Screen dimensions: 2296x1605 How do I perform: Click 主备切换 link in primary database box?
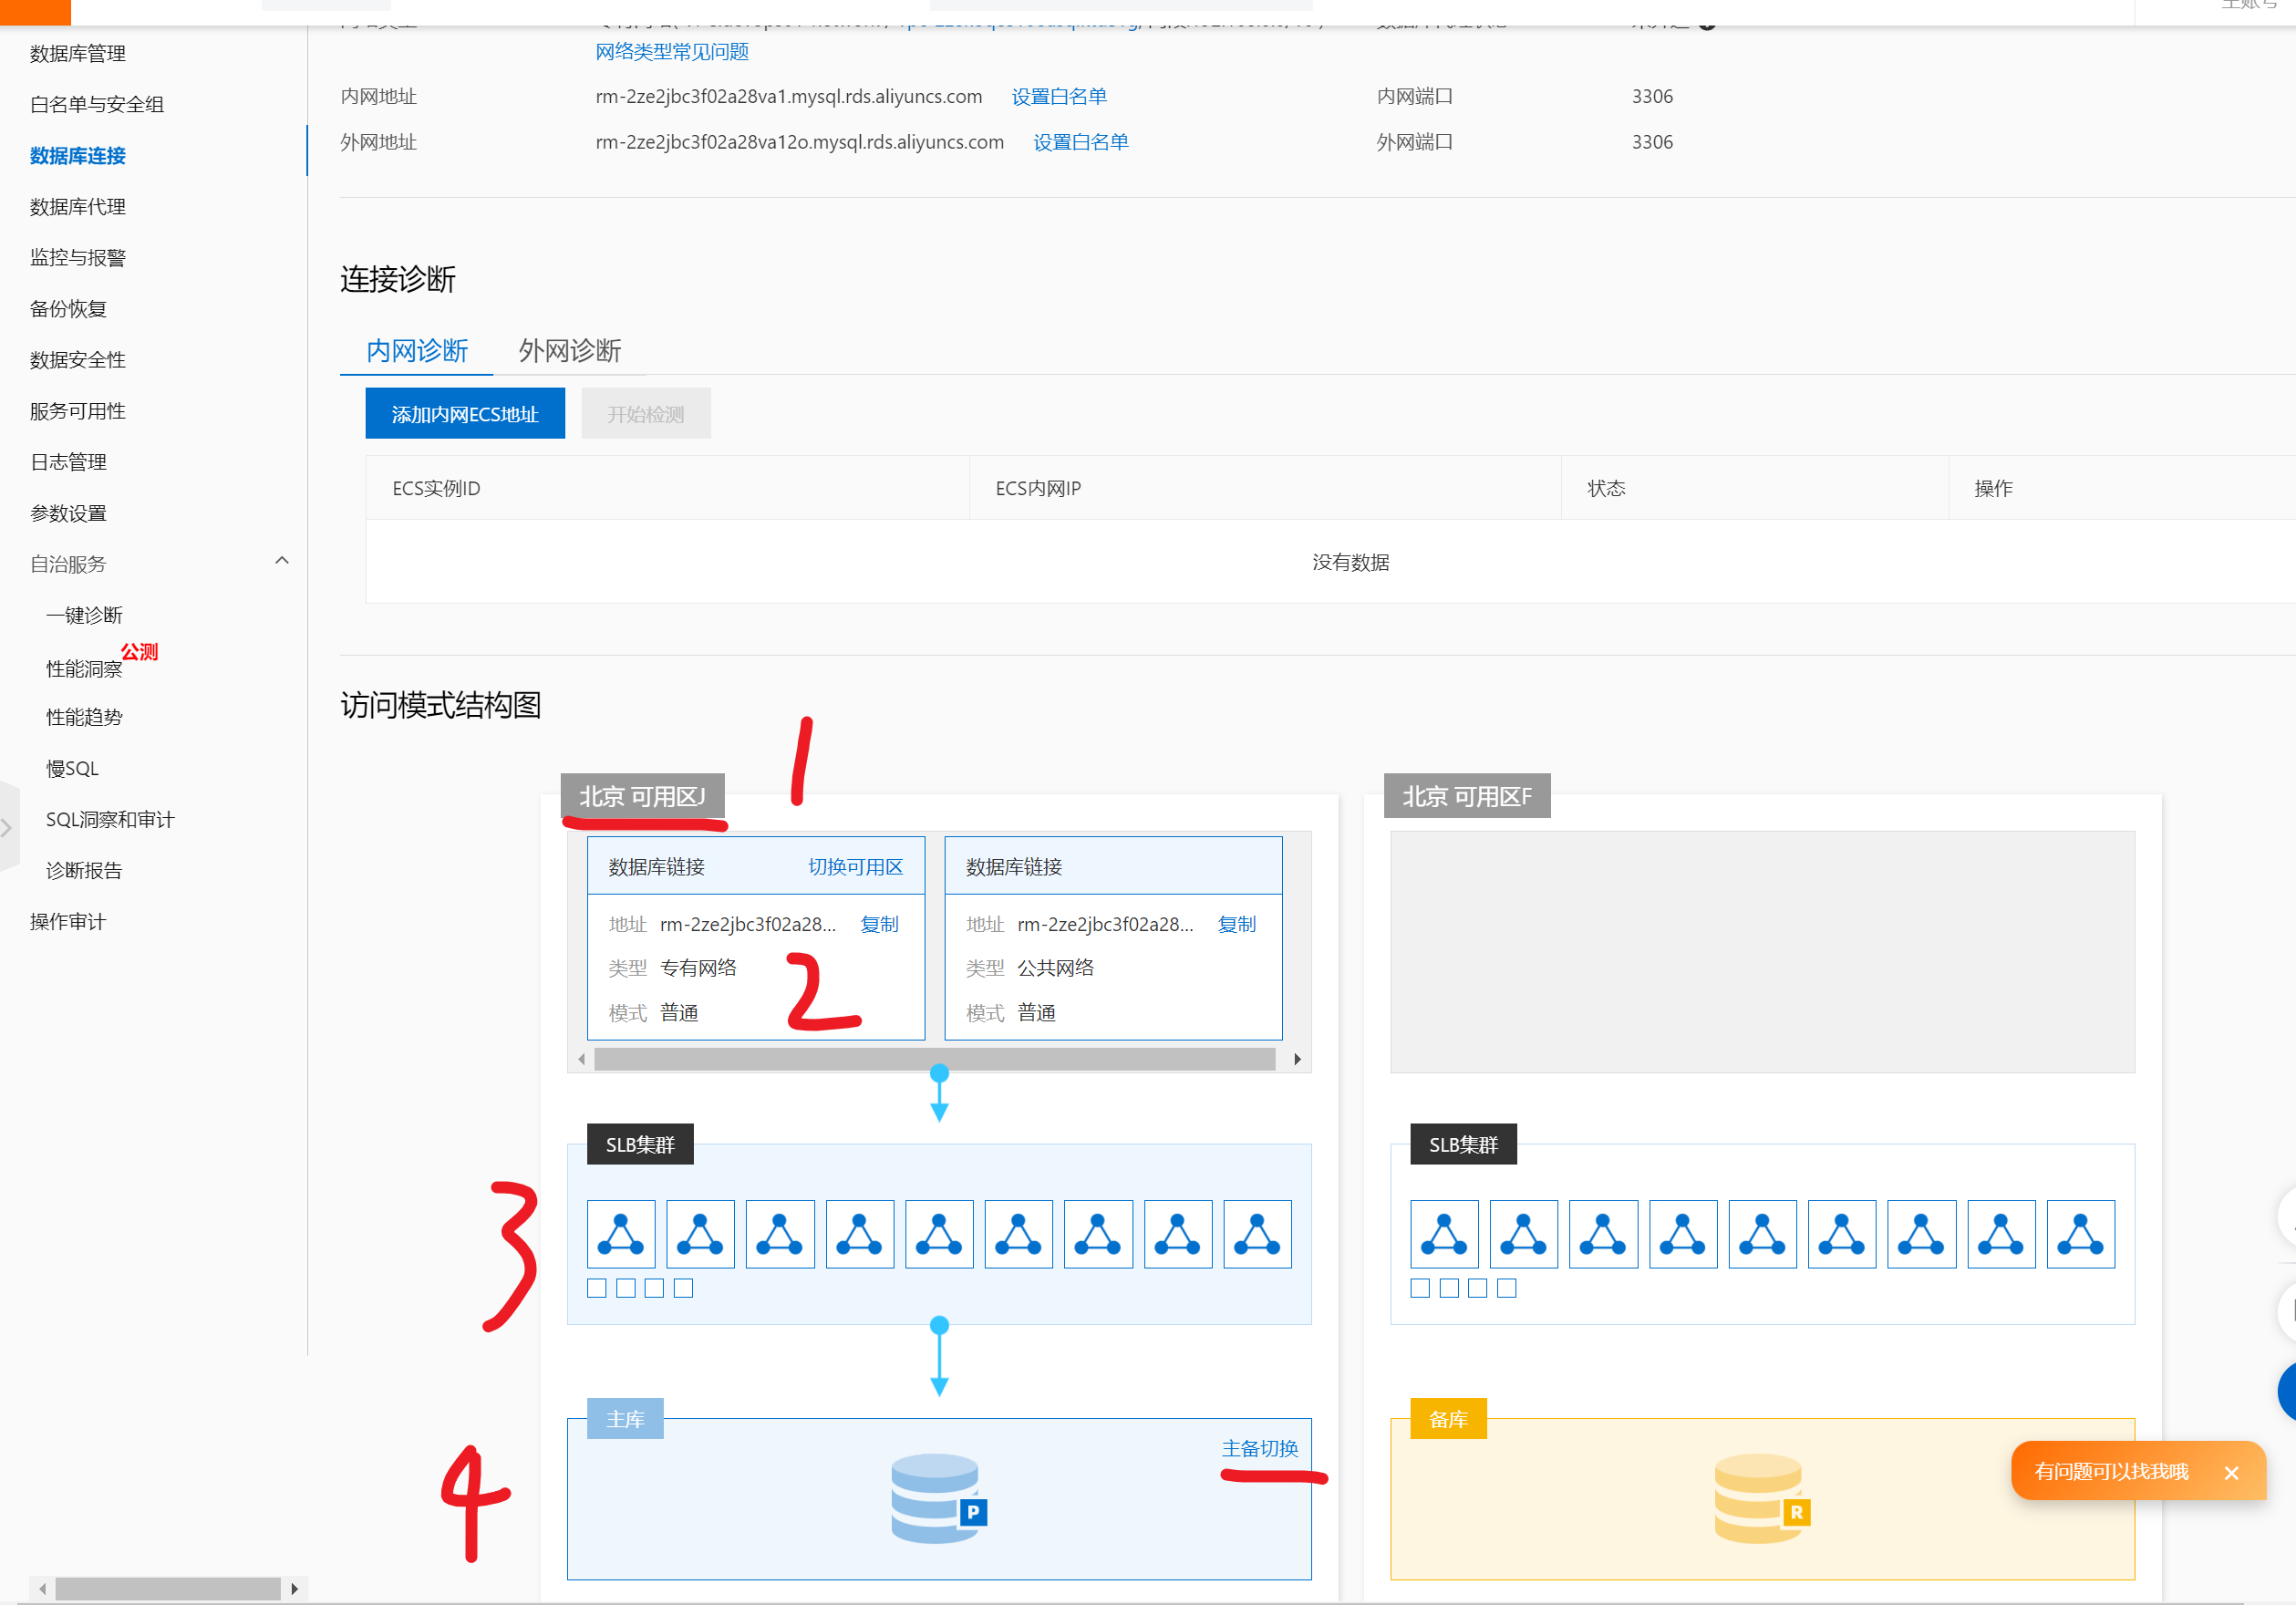click(1259, 1447)
